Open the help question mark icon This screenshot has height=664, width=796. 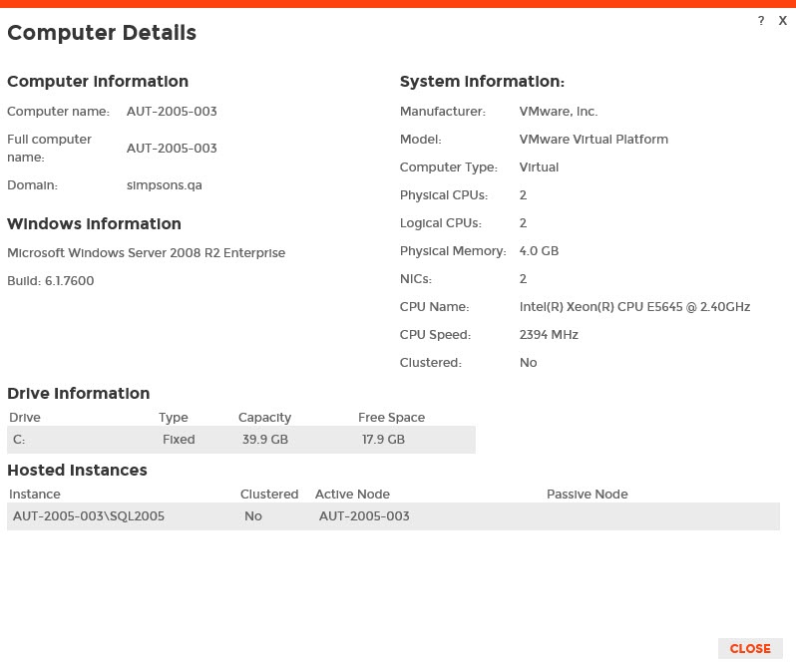click(x=761, y=21)
